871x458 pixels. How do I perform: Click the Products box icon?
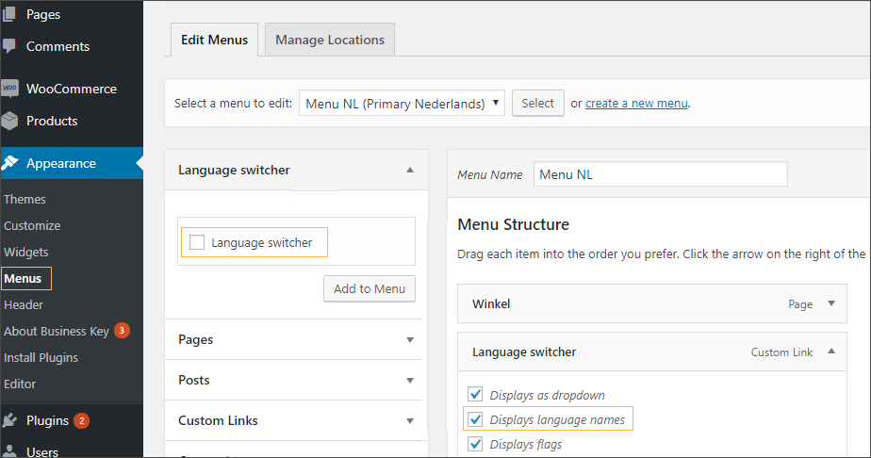(x=9, y=121)
